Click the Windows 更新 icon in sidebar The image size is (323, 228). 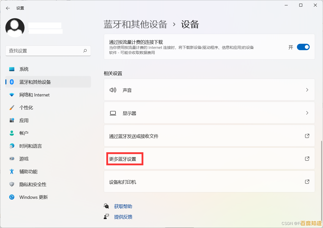pyautogui.click(x=12, y=197)
